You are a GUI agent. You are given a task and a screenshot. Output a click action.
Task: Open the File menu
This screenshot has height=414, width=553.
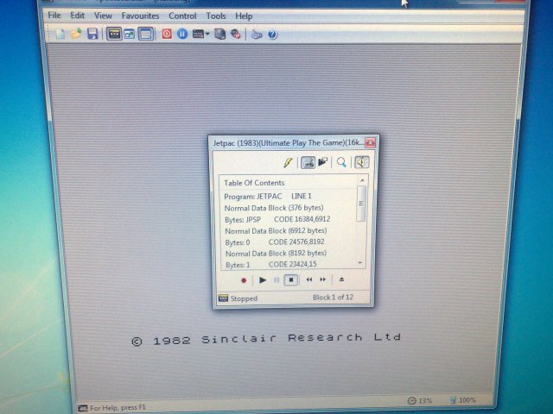[x=54, y=16]
